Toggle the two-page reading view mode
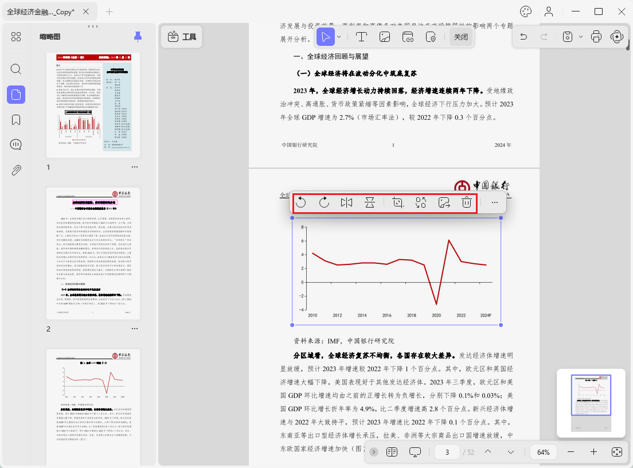Image resolution: width=633 pixels, height=468 pixels. tap(392, 452)
